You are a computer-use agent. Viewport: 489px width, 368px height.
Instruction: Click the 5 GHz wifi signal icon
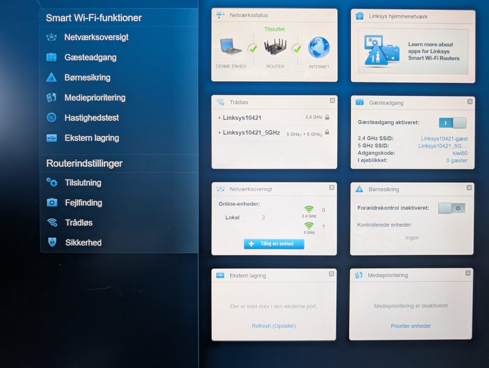click(309, 225)
